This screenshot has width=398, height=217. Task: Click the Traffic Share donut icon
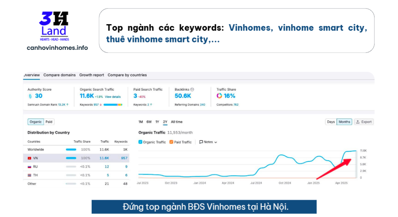click(219, 96)
